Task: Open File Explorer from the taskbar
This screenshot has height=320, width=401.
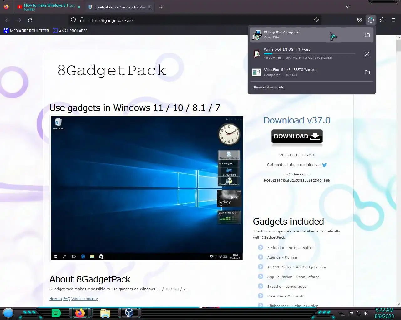Action: [x=105, y=313]
